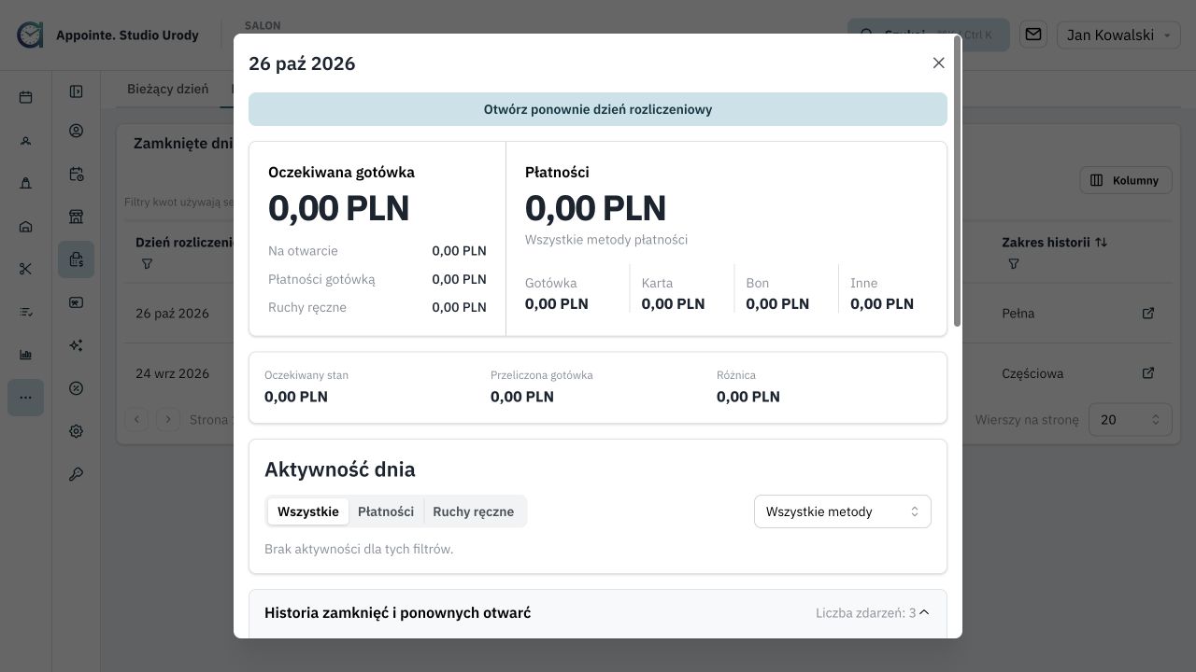
Task: Click the mail envelope icon in header
Action: tap(1033, 35)
